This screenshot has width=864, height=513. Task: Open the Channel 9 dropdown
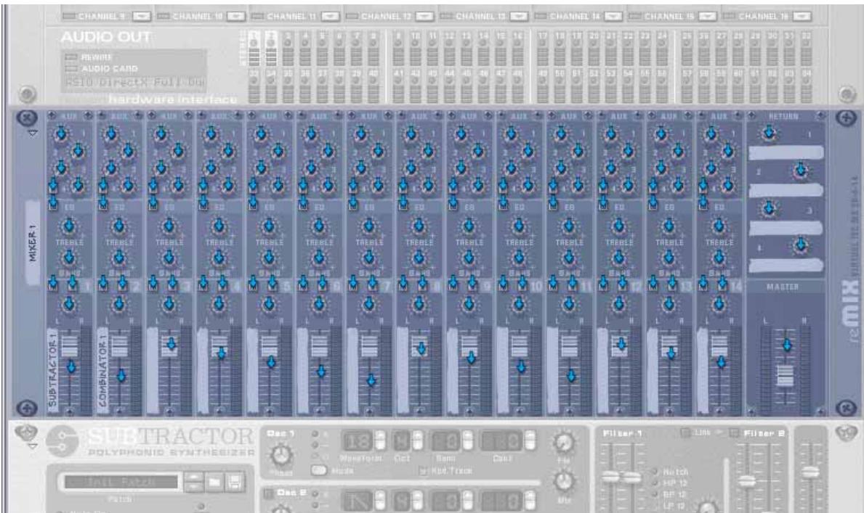pyautogui.click(x=142, y=17)
